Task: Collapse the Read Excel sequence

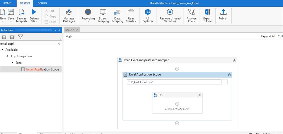Action: (x=235, y=60)
